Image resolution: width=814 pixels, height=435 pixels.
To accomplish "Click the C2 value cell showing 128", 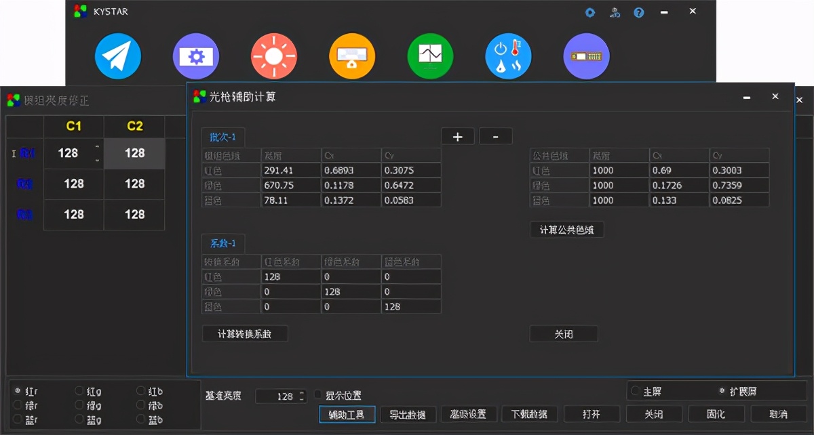I will (x=134, y=153).
